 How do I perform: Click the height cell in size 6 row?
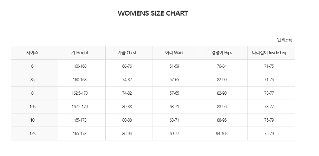[80, 66]
